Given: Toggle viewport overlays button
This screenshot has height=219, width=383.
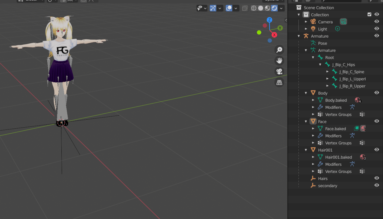Looking at the screenshot, I should pos(229,8).
